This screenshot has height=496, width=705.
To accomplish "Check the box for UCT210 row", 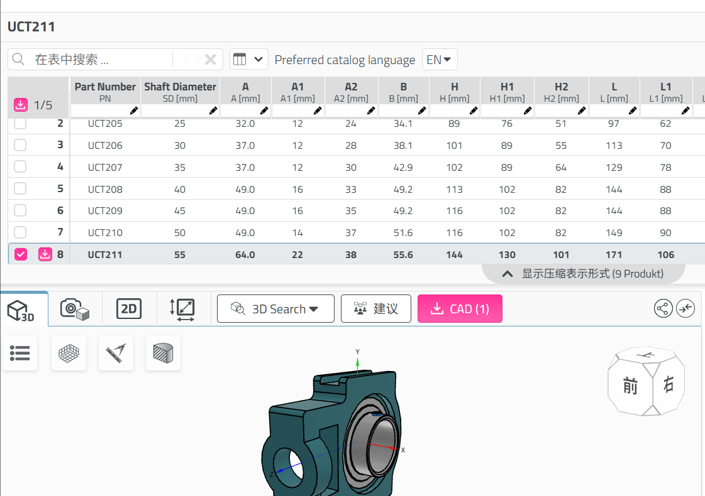I will [20, 232].
